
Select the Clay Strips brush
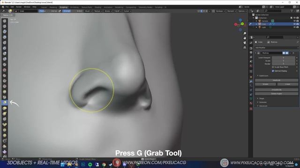5,37
